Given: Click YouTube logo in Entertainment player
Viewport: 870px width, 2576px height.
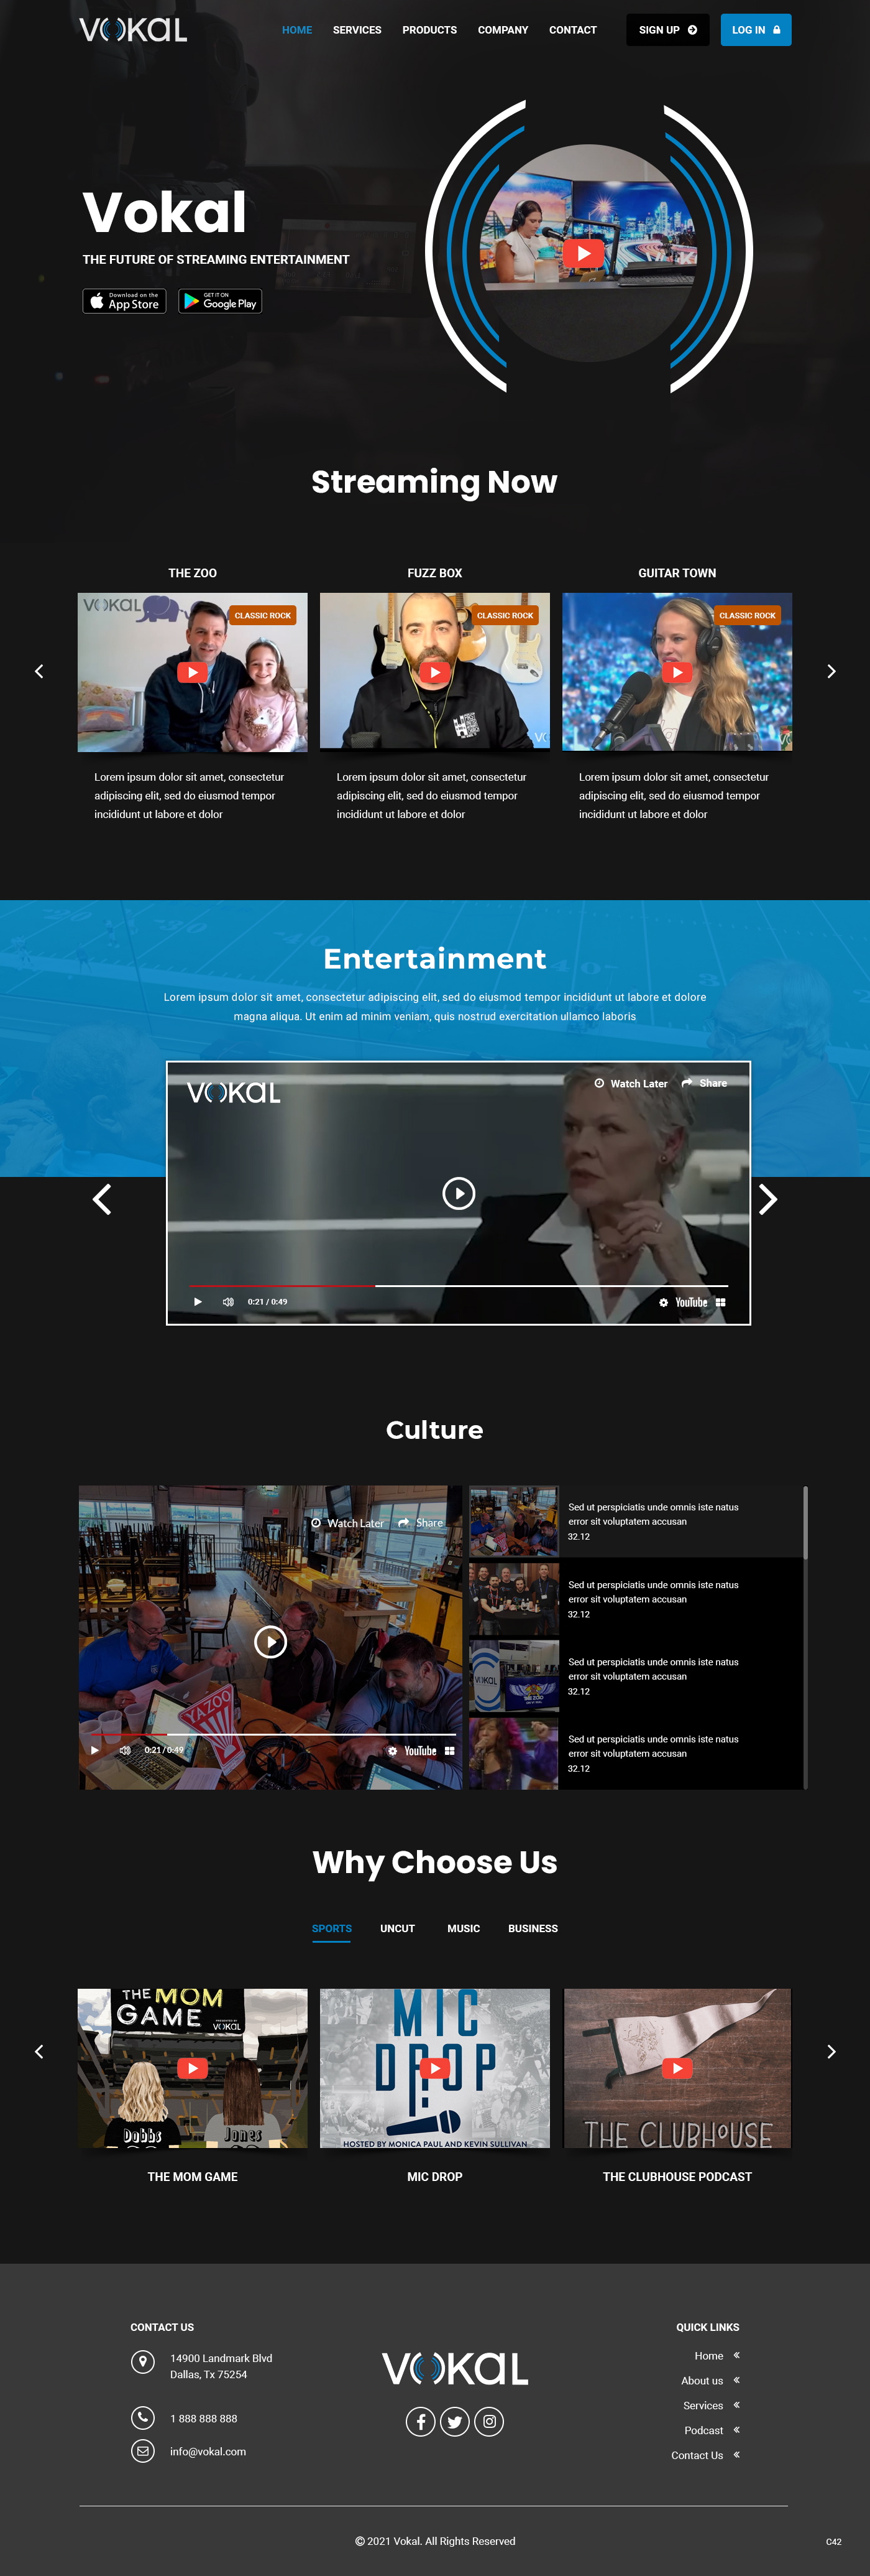Looking at the screenshot, I should click(691, 1302).
